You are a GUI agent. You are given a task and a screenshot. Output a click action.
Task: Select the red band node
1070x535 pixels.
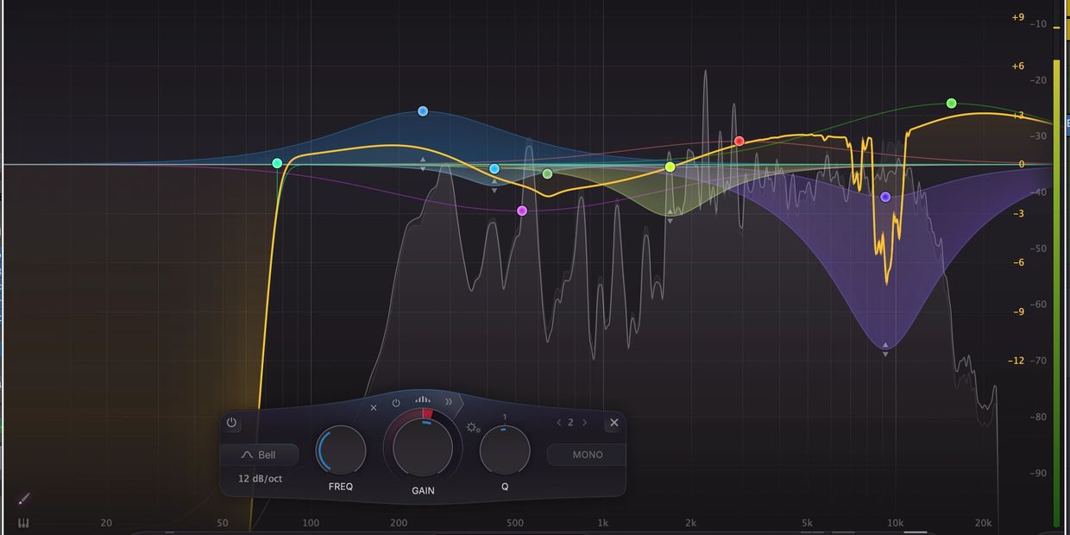tap(739, 141)
